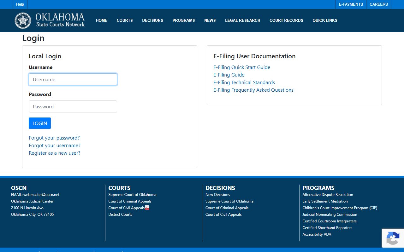Focus the Password input field

pyautogui.click(x=73, y=106)
